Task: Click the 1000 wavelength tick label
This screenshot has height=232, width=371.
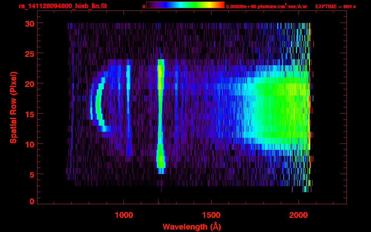Action: [124, 215]
